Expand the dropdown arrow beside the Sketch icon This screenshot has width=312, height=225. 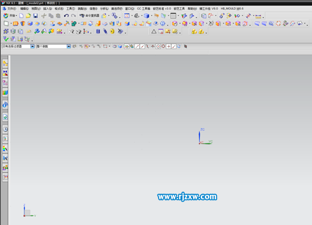[11, 23]
